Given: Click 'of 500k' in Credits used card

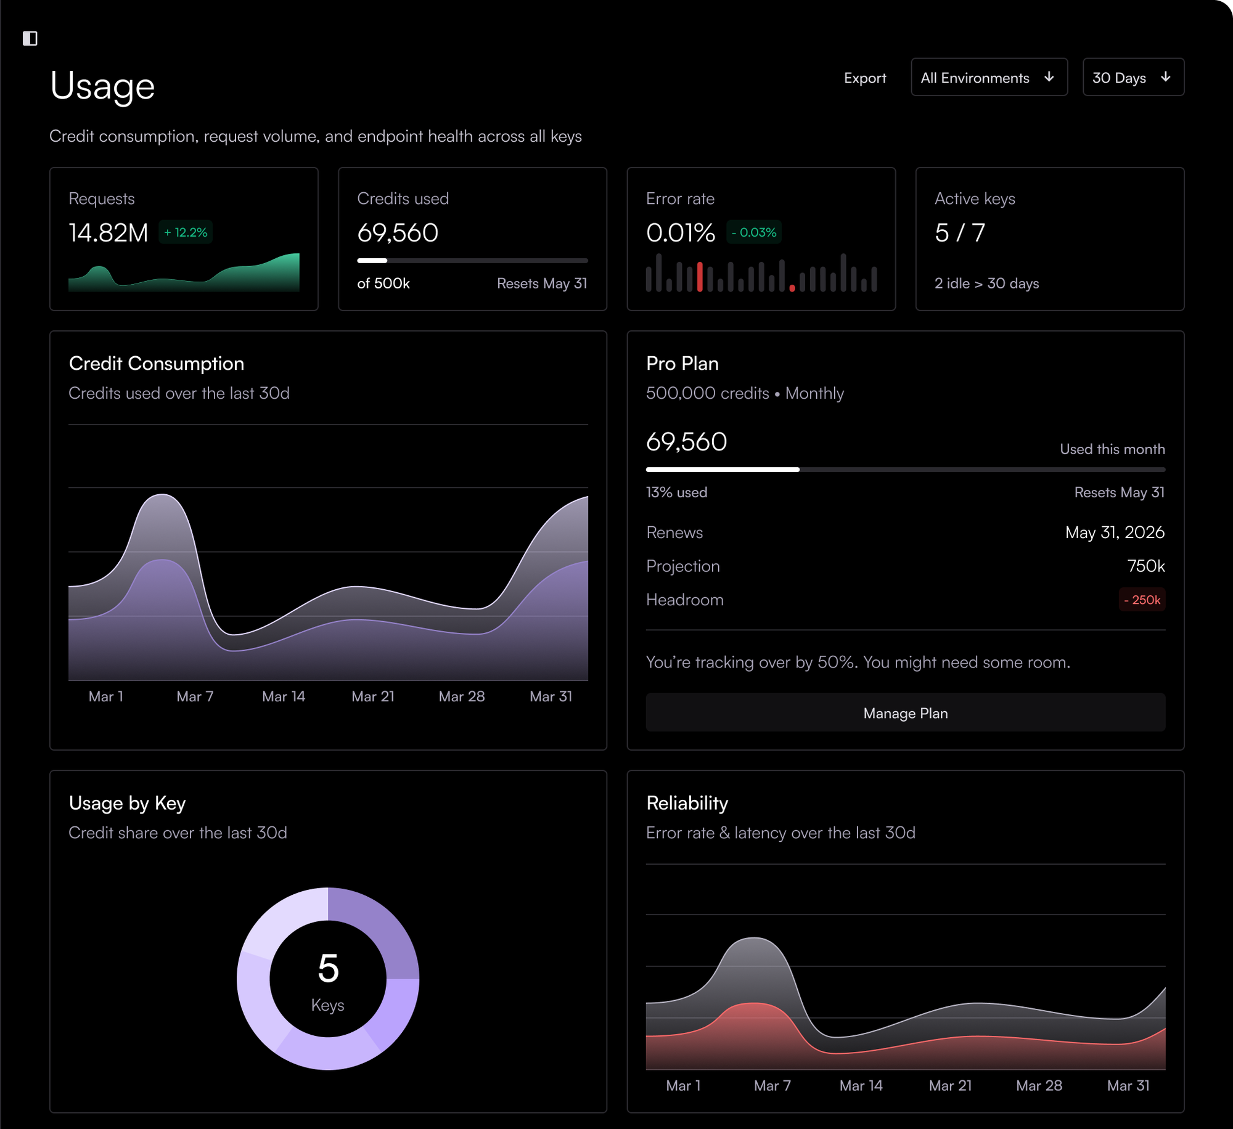Looking at the screenshot, I should [x=383, y=283].
